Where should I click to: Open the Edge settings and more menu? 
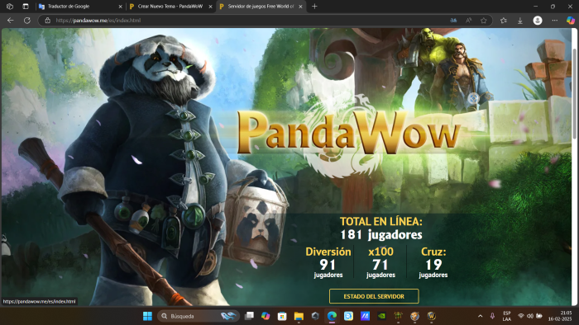click(x=555, y=21)
